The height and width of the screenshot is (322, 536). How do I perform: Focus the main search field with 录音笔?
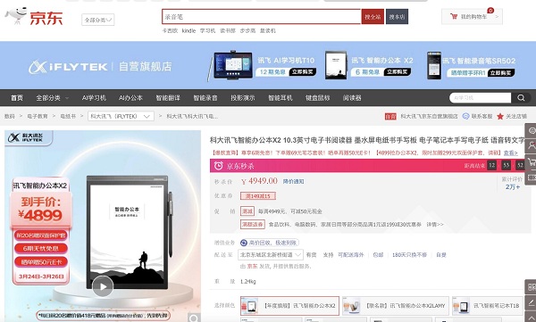[262, 17]
